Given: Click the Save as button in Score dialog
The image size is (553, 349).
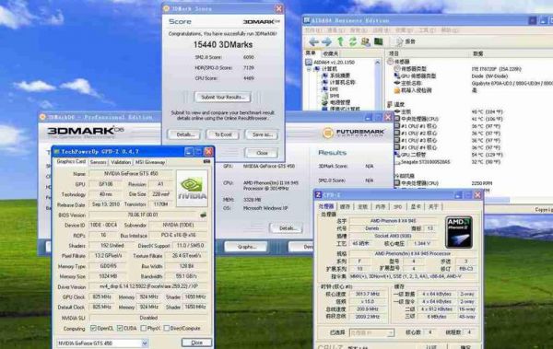Looking at the screenshot, I should [x=262, y=134].
